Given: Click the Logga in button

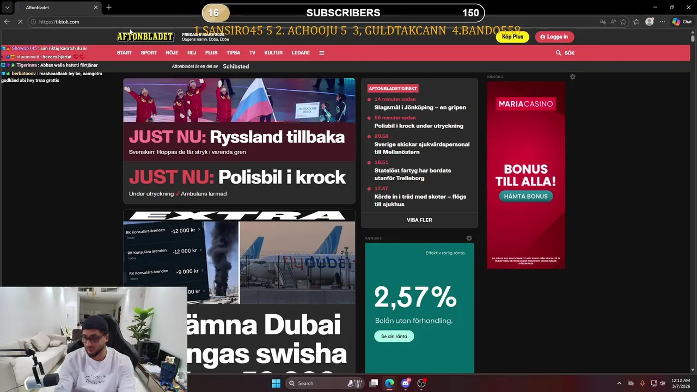Looking at the screenshot, I should [x=554, y=36].
